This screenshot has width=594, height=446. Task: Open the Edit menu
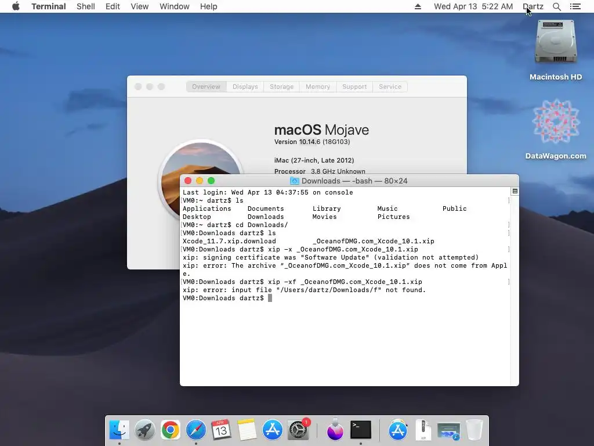coord(113,6)
